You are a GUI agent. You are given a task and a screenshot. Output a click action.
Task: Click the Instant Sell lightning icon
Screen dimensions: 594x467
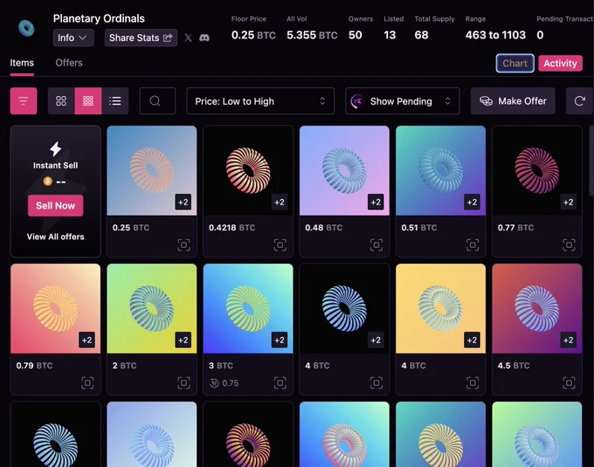55,148
